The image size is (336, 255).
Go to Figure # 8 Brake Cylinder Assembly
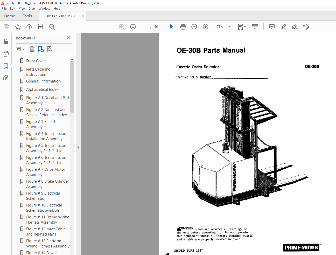[47, 184]
